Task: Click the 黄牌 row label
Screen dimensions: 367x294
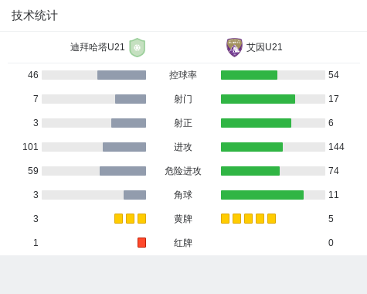Action: pos(183,219)
